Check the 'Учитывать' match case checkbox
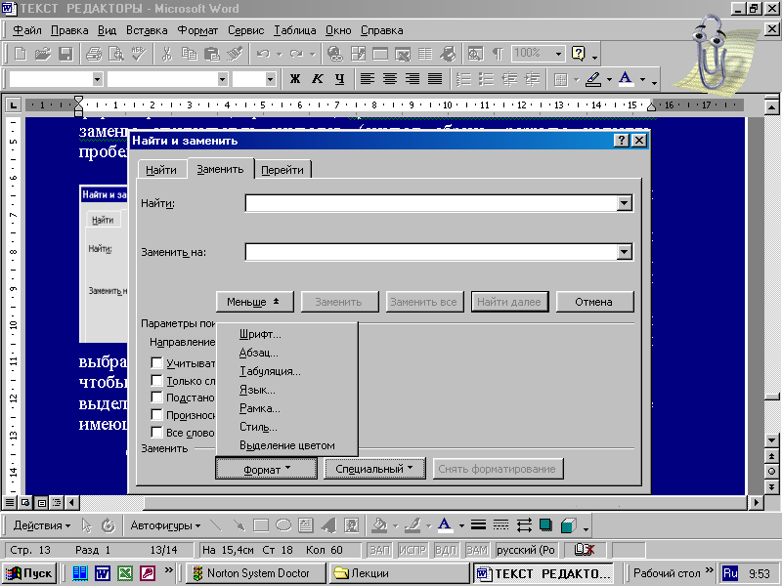Image resolution: width=782 pixels, height=586 pixels. 156,362
